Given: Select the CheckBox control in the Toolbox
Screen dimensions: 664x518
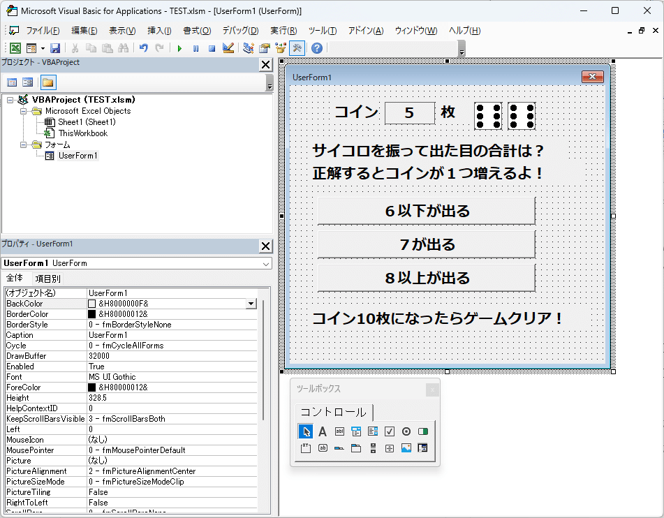Looking at the screenshot, I should tap(390, 431).
